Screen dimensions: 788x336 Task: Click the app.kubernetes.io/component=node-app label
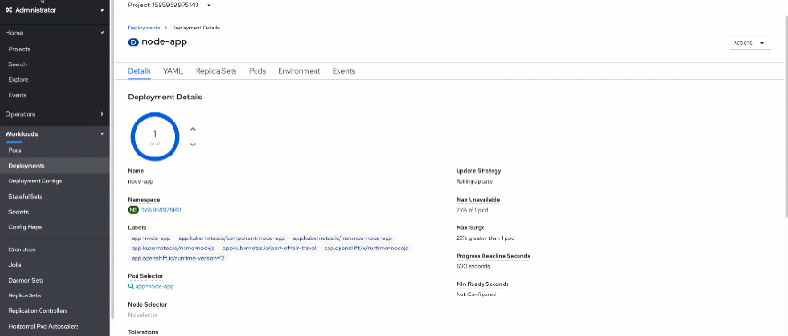[232, 238]
